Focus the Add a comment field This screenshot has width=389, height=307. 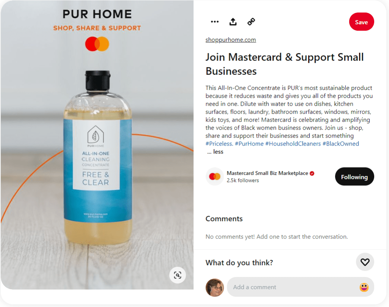(300, 287)
